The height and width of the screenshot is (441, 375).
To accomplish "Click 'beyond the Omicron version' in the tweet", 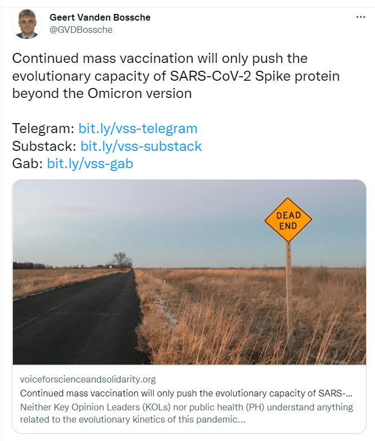I will click(101, 93).
